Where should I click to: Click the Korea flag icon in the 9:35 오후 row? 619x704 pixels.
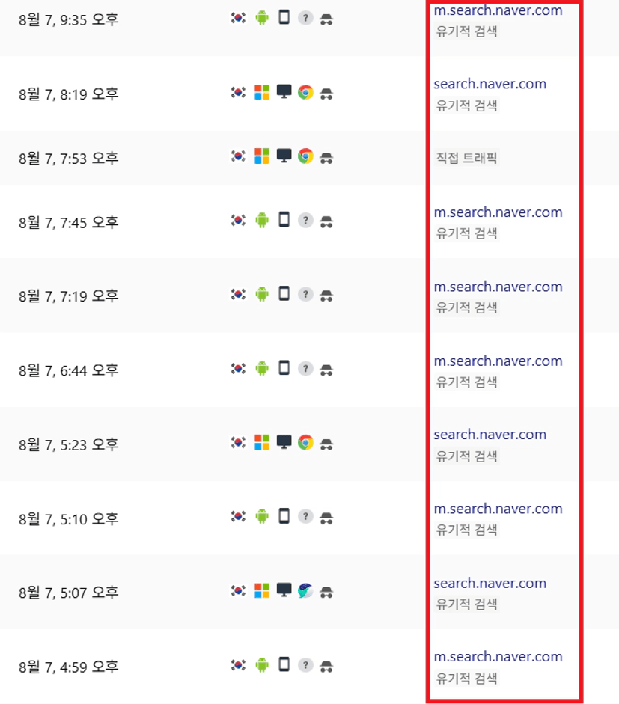(x=238, y=18)
